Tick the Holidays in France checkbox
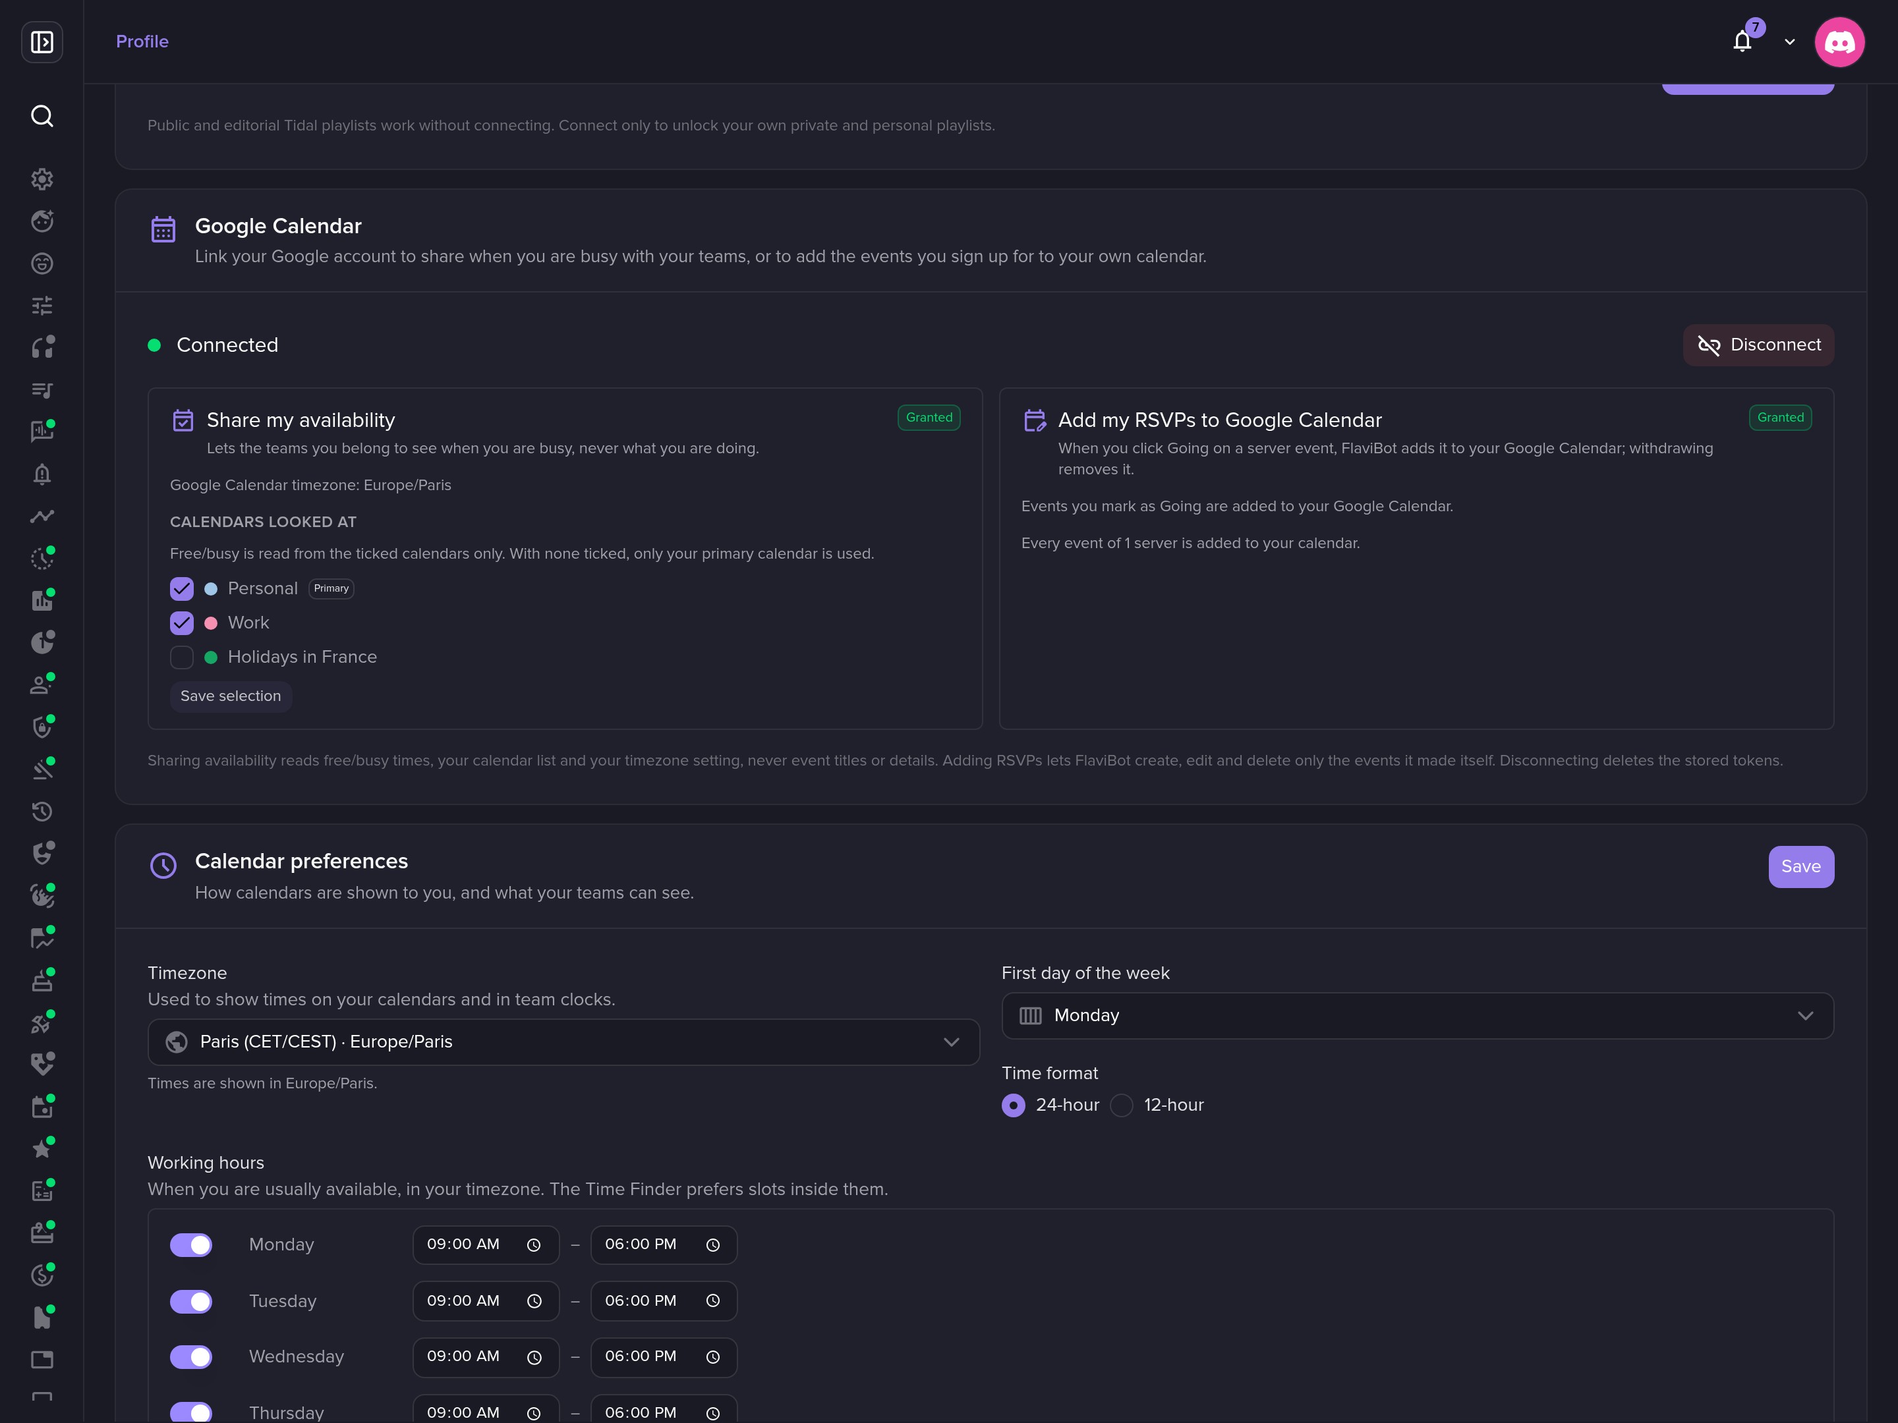This screenshot has width=1898, height=1423. click(x=181, y=657)
